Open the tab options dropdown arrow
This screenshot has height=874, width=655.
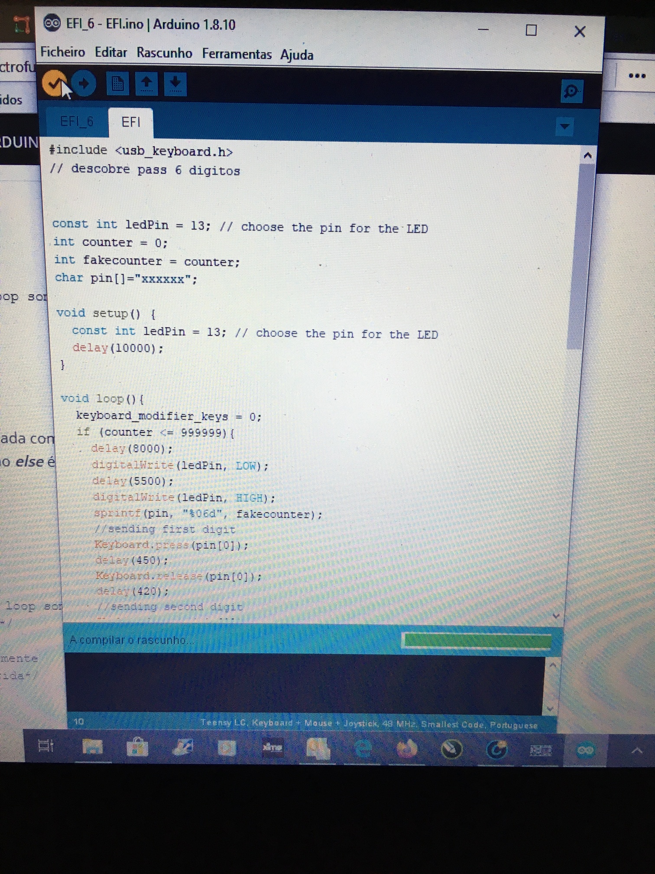pos(564,127)
